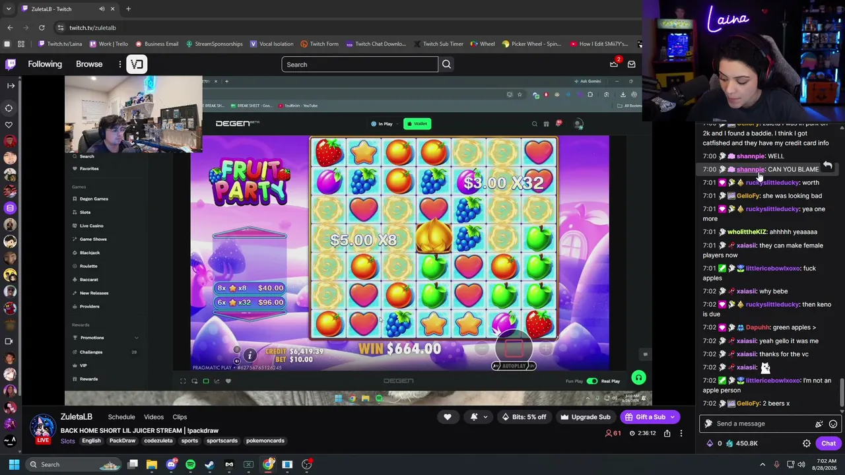Open the StreamSponsorships bookmark

click(x=214, y=44)
